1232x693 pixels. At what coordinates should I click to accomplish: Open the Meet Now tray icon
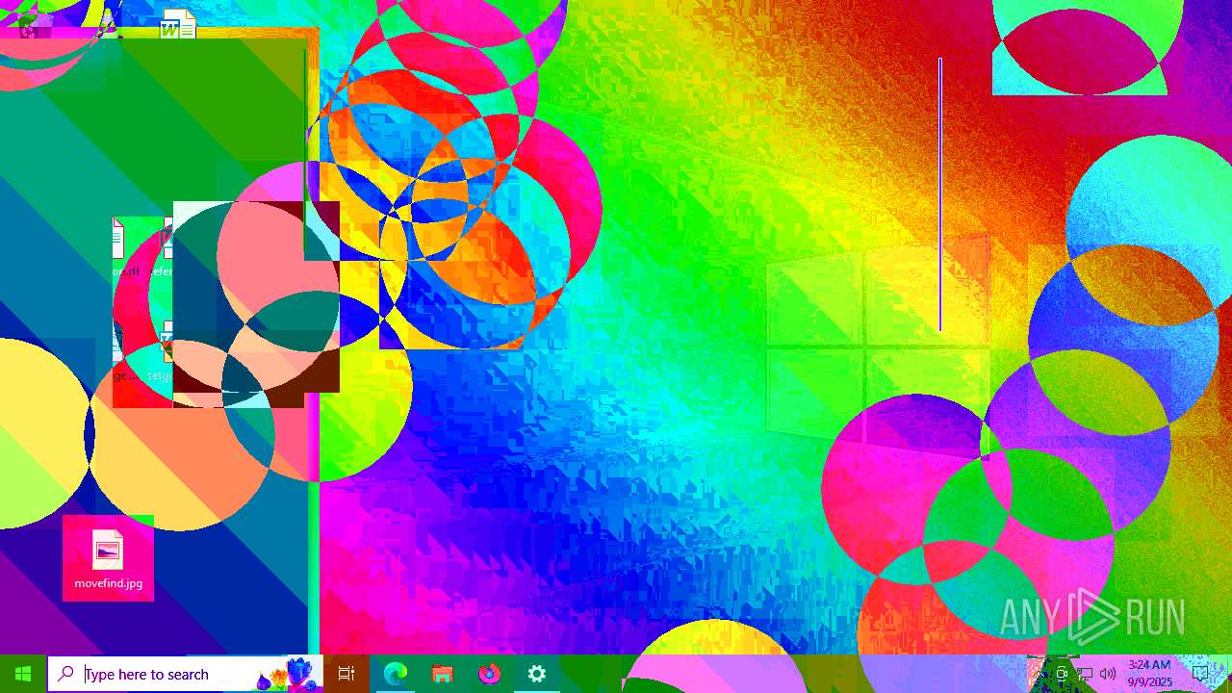[x=1062, y=674]
